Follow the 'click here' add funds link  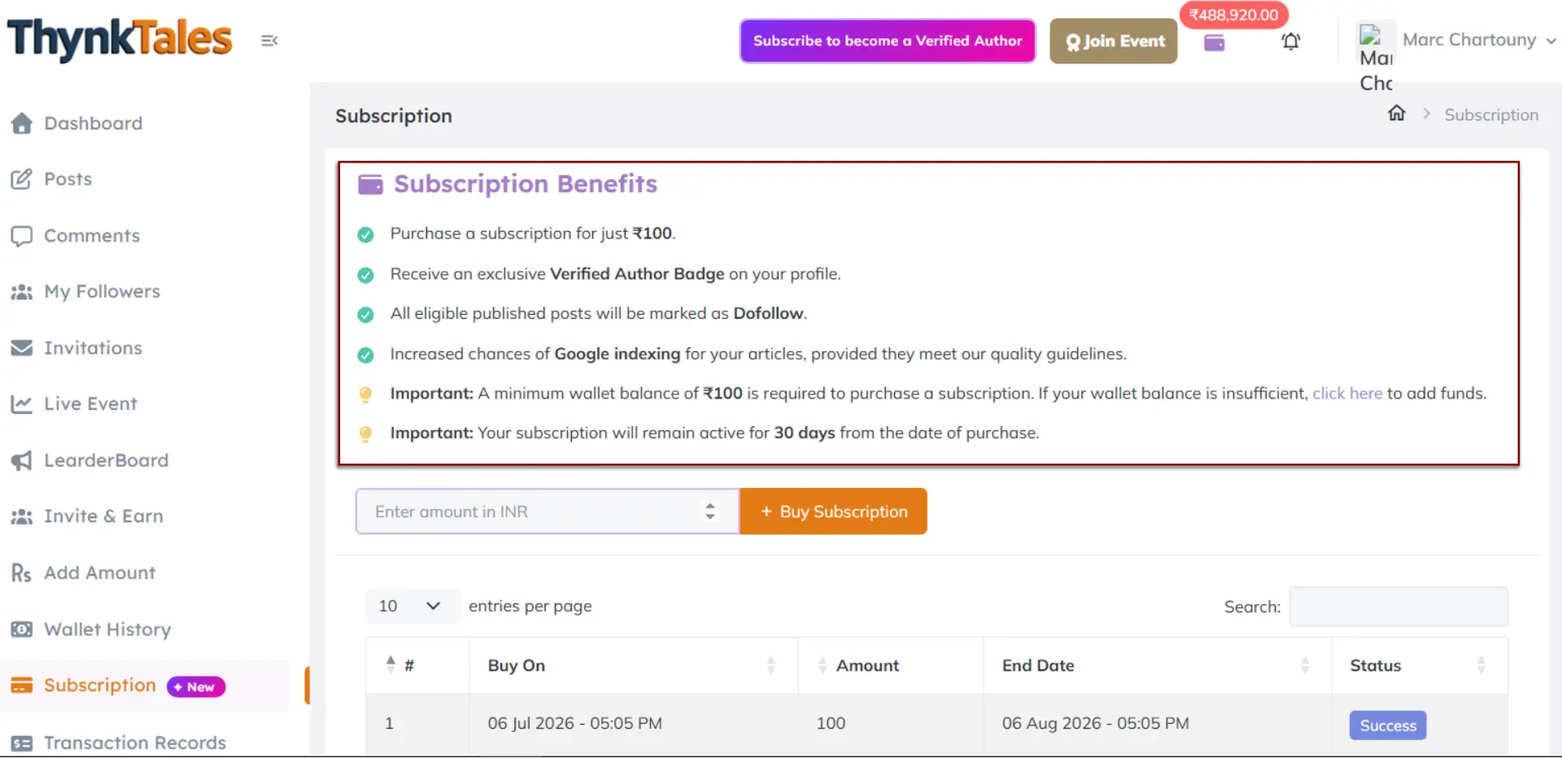click(x=1347, y=394)
